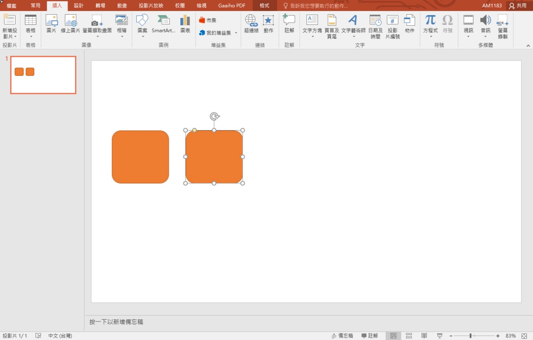Insert a chart using 圖表
This screenshot has width=533, height=340.
tap(185, 24)
